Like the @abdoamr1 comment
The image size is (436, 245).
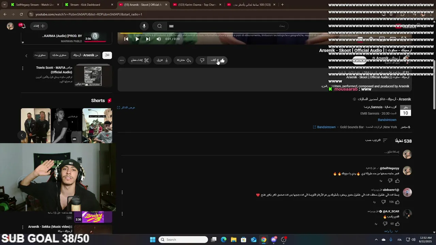click(397, 202)
